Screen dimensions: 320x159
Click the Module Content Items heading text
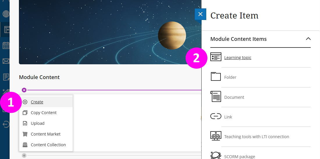click(238, 39)
